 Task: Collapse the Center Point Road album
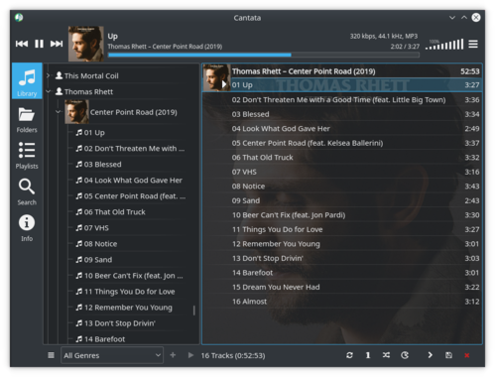coord(59,112)
